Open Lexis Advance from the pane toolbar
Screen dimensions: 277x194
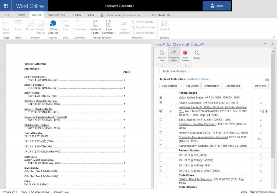(185, 56)
